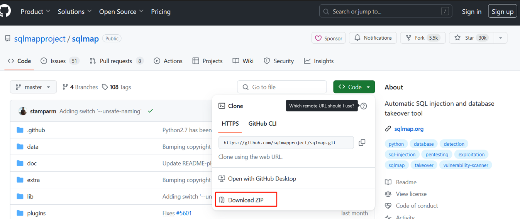This screenshot has width=520, height=219.
Task: Open the Star lists dropdown arrow
Action: (x=501, y=38)
